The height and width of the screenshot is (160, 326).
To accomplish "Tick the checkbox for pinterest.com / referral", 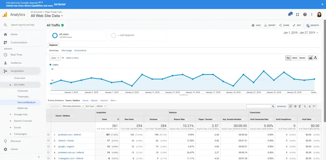I will click(x=49, y=135).
